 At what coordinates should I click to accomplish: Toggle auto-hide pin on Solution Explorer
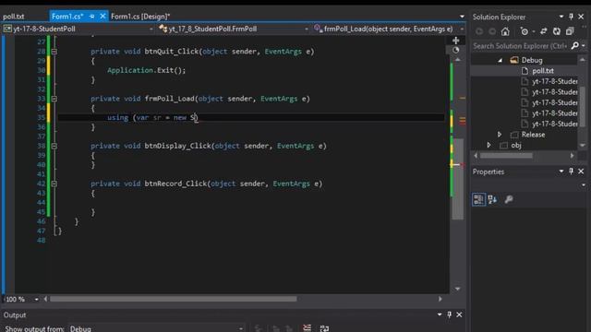pyautogui.click(x=571, y=17)
